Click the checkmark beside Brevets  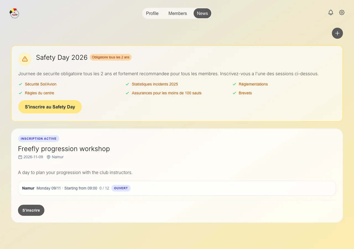point(235,93)
